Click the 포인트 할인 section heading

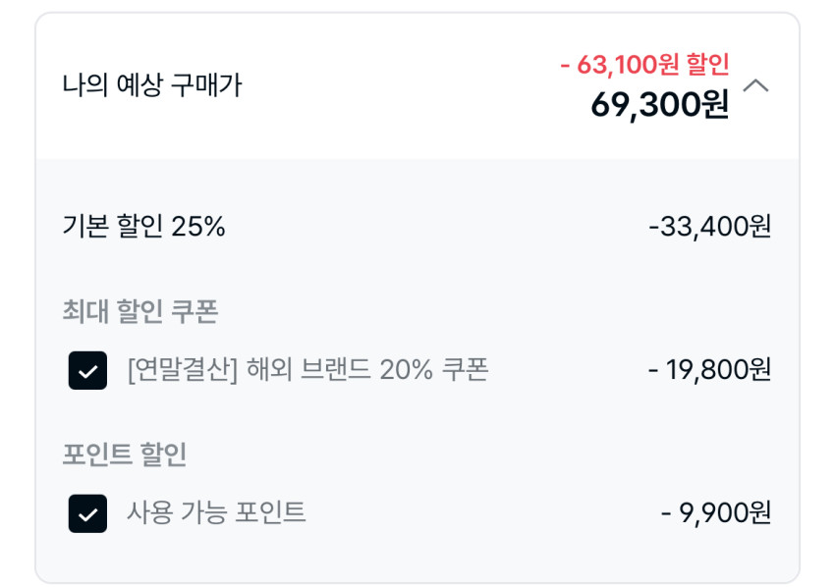(124, 454)
